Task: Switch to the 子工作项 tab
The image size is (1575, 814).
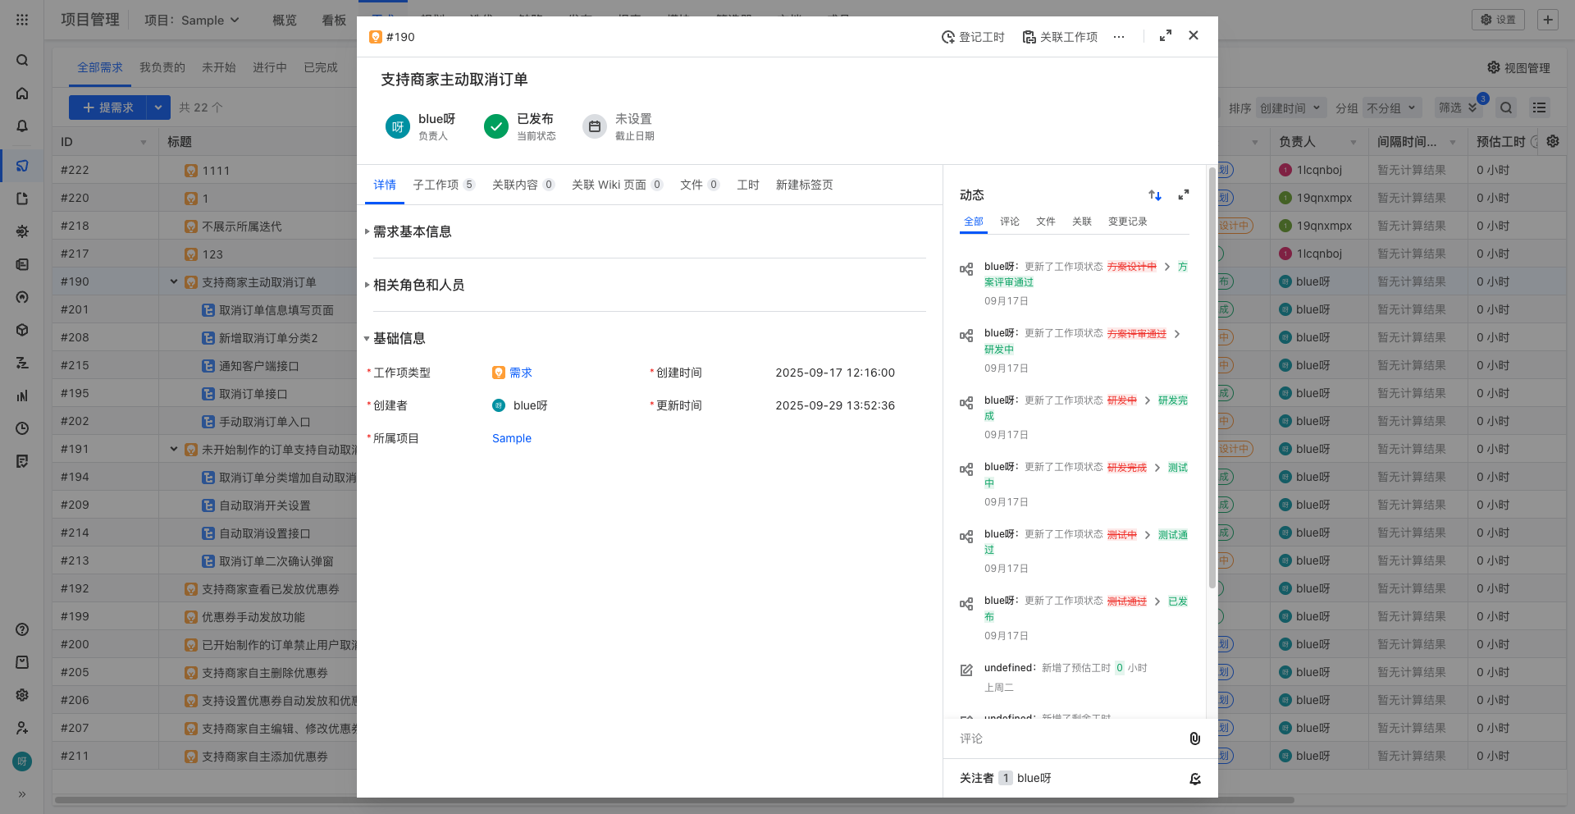Action: (x=444, y=185)
